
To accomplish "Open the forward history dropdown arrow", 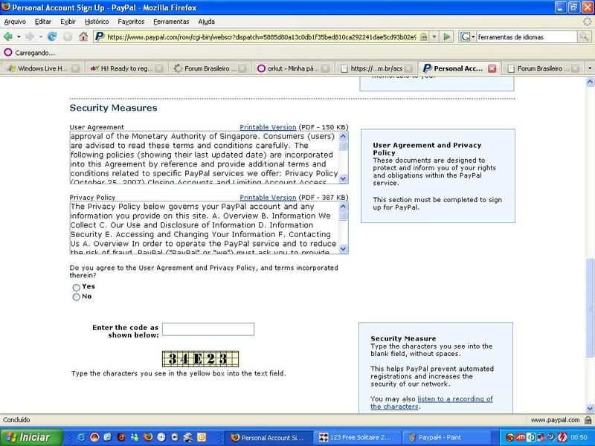I will pyautogui.click(x=40, y=36).
